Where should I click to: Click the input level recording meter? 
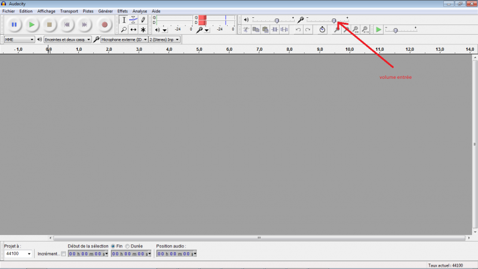(216, 20)
